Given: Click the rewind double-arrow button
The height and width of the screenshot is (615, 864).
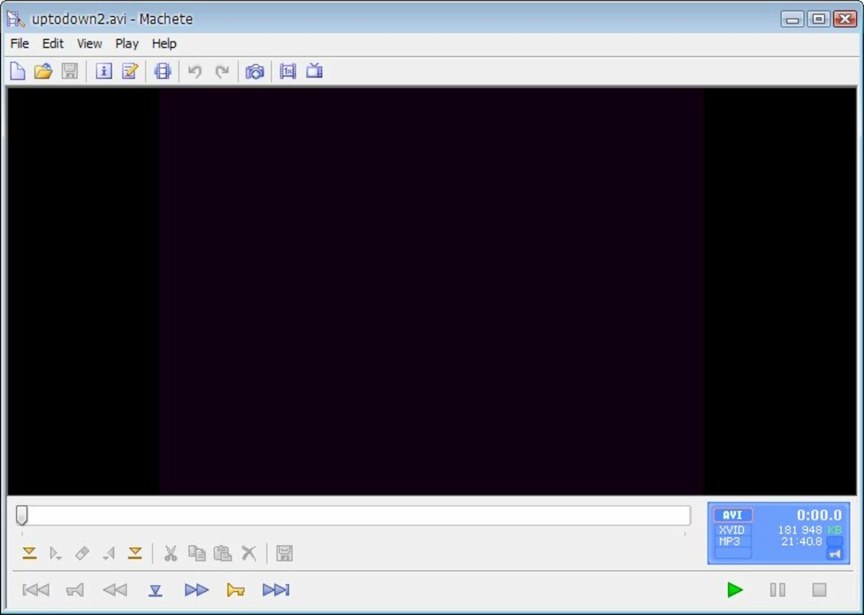Looking at the screenshot, I should click(x=115, y=590).
